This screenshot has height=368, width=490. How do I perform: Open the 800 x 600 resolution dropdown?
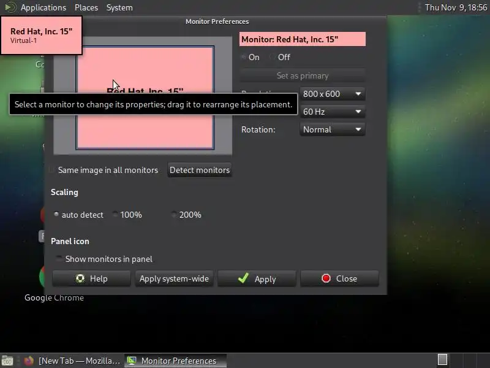coord(332,94)
